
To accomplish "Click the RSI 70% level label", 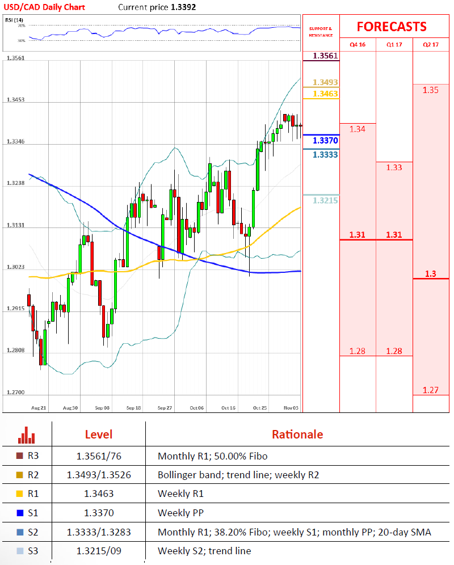I will (x=21, y=26).
